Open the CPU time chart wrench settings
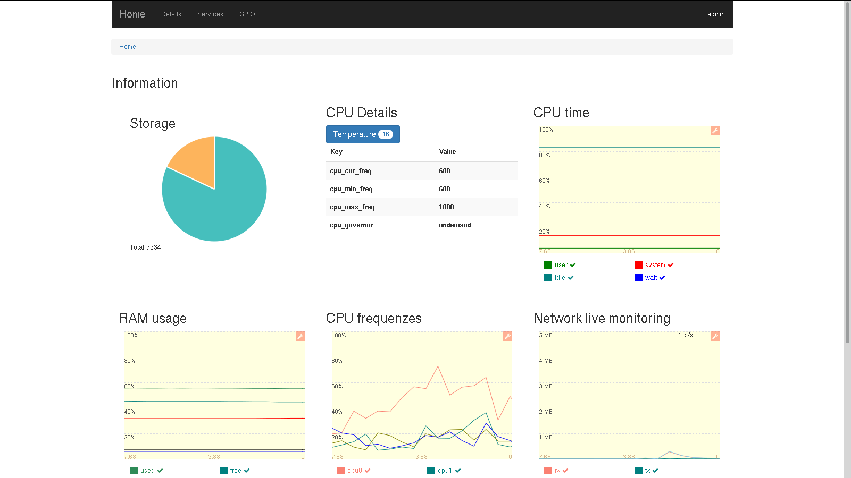 715,131
